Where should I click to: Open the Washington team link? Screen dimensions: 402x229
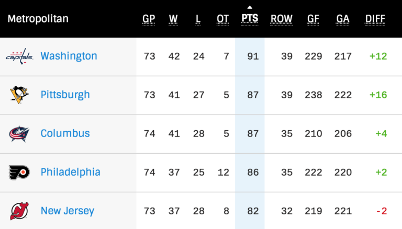[69, 56]
